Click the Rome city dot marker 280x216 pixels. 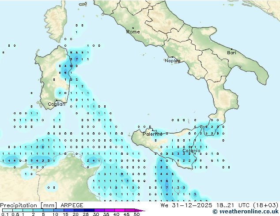(133, 28)
